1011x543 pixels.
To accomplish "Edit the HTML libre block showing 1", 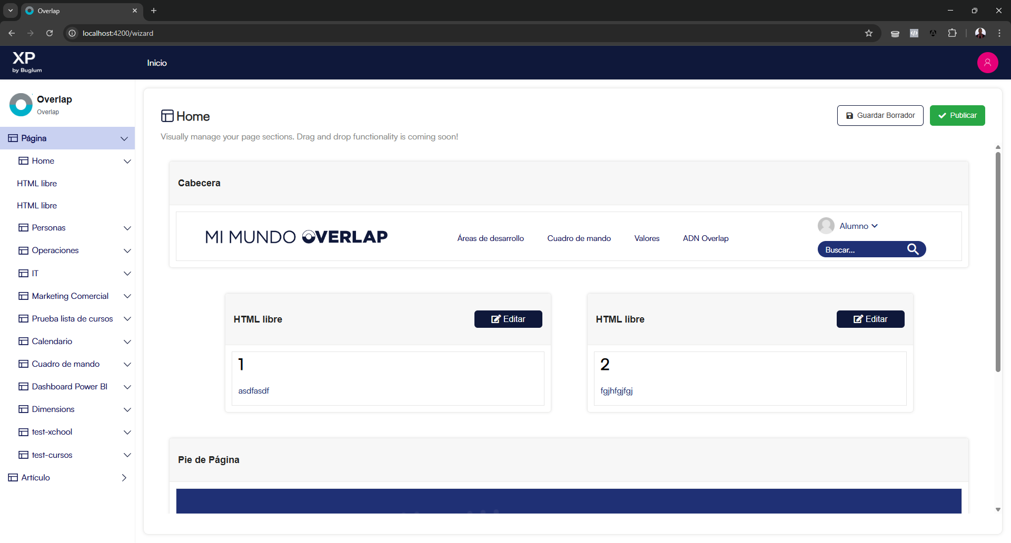I will (x=508, y=319).
